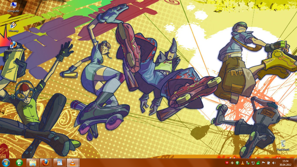Viewport: 297px width, 167px height.
Task: Click Safely Remove Hardware tray icon
Action: click(x=248, y=163)
